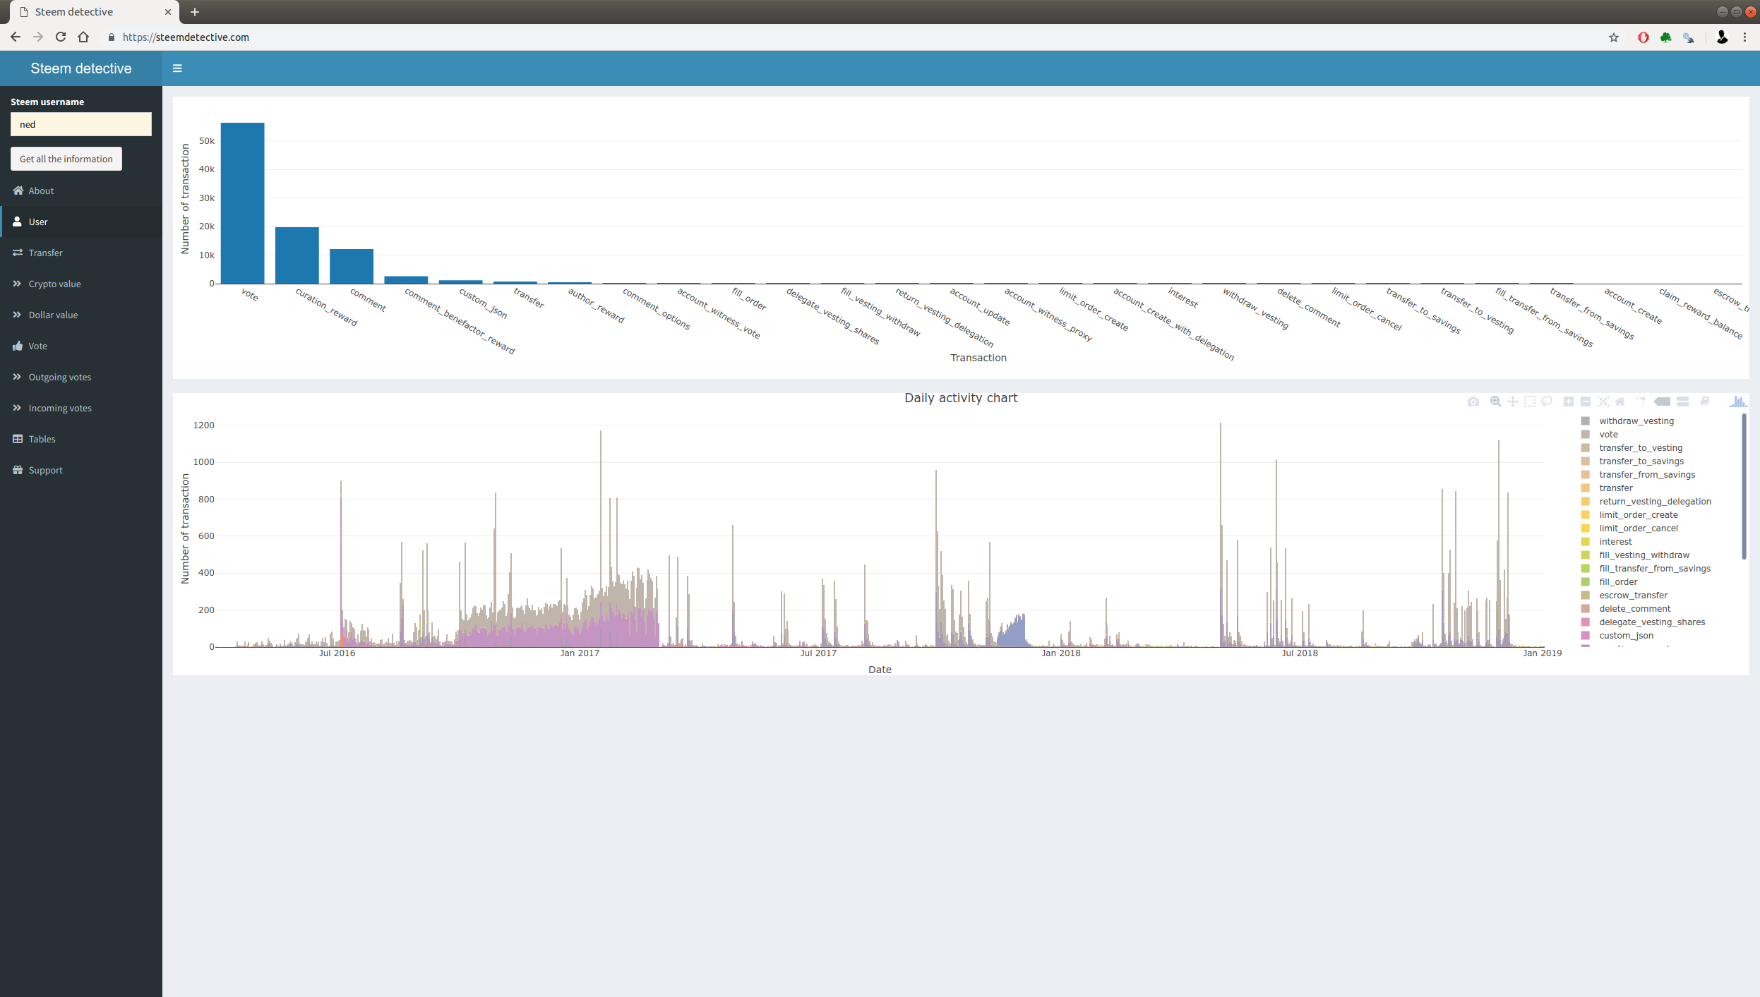Click the chart Zoom In plus icon
1760x997 pixels.
(x=1568, y=401)
